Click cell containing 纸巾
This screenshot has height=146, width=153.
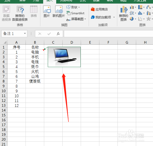35,67
